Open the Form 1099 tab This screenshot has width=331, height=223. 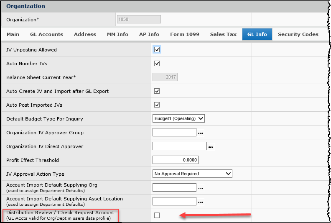pyautogui.click(x=184, y=34)
